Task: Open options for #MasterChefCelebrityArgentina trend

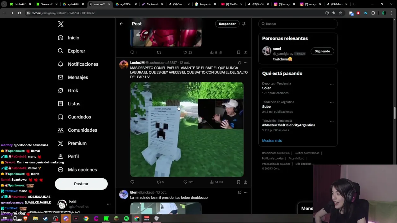Action: point(332,121)
